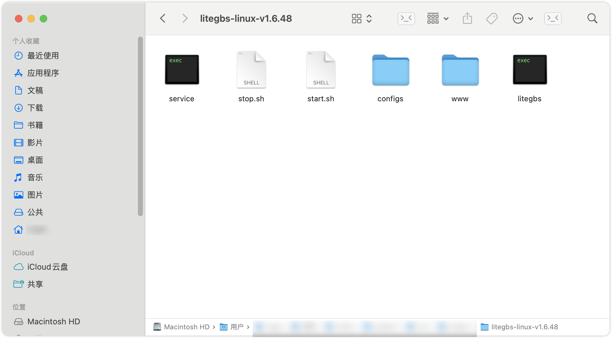Click the rightmost terminal toolbar icon
Image resolution: width=612 pixels, height=338 pixels.
pyautogui.click(x=553, y=19)
